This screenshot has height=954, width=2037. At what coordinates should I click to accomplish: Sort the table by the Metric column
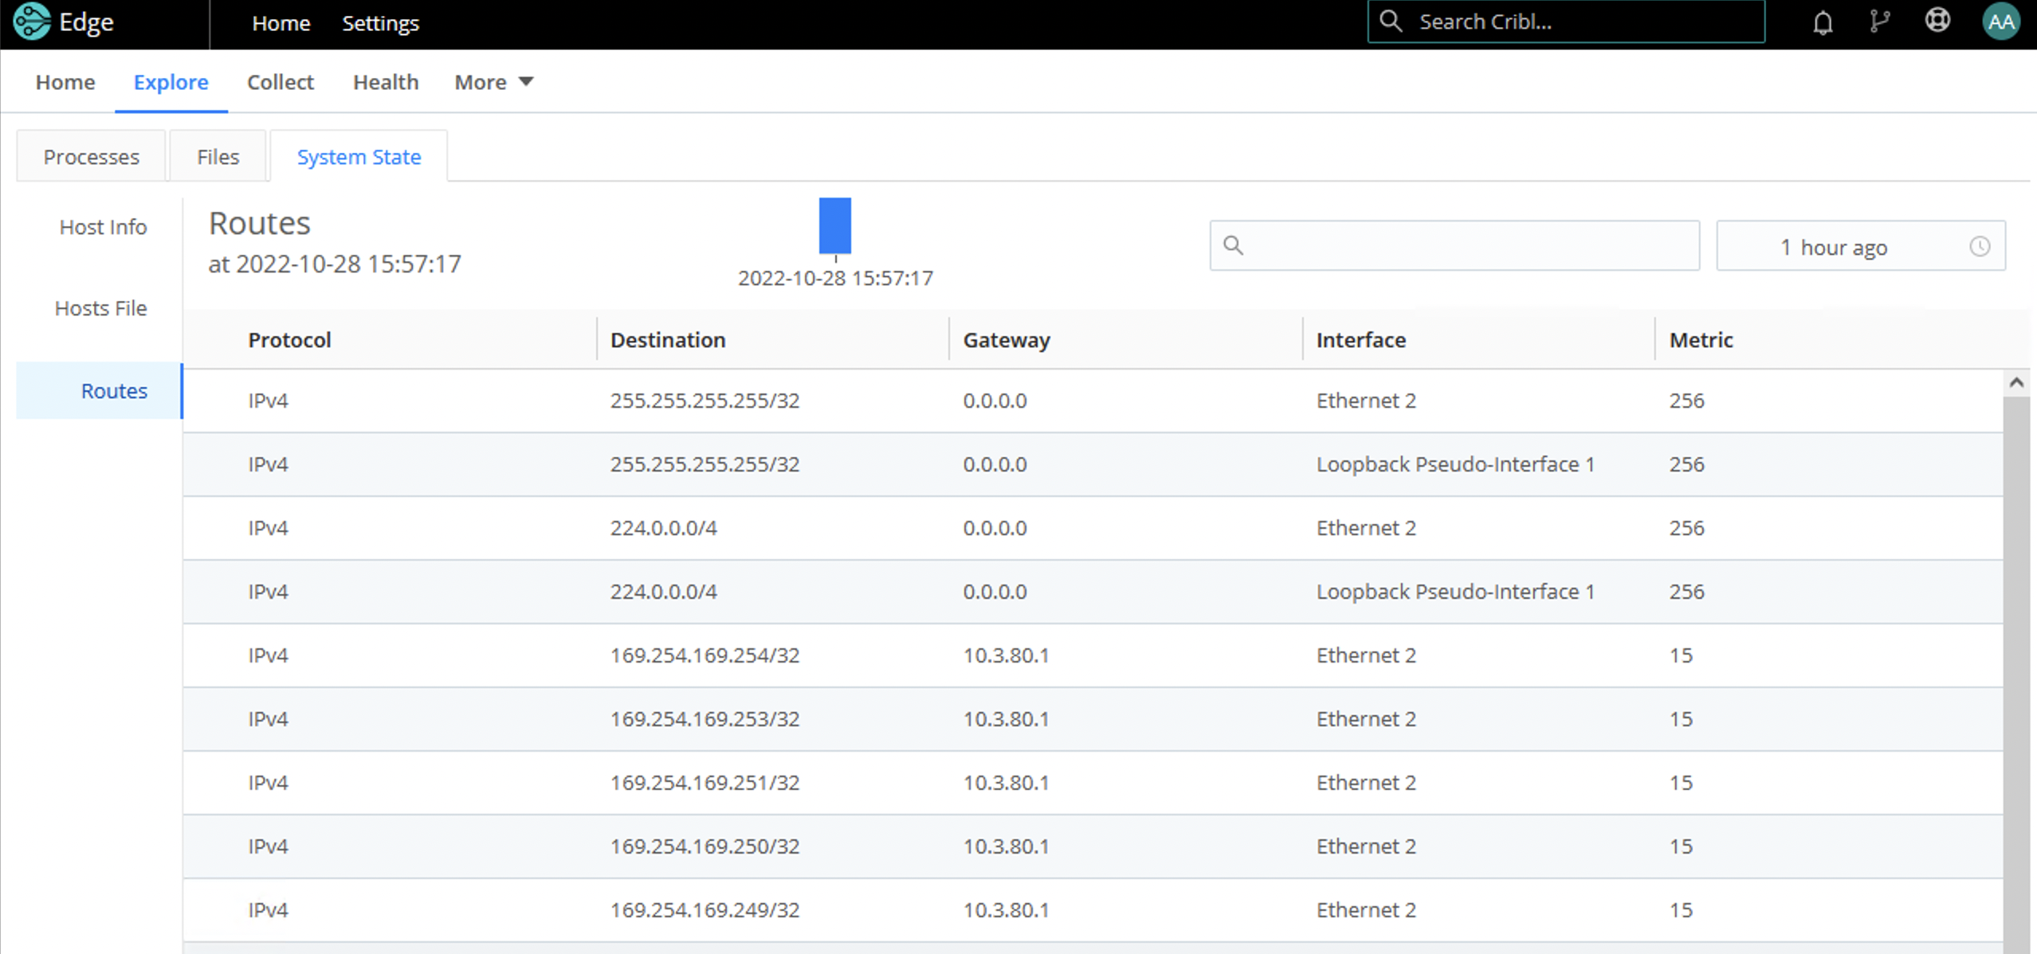[x=1701, y=339]
